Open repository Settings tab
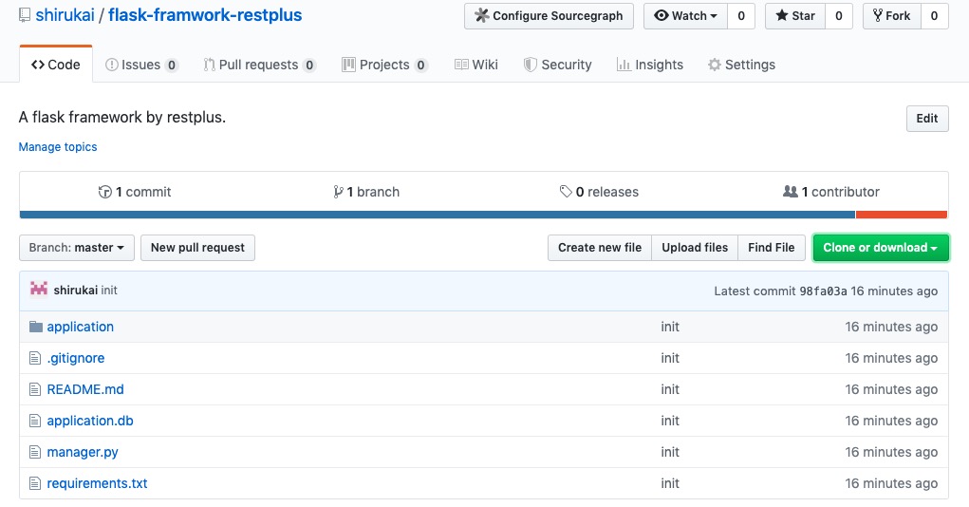 [741, 65]
